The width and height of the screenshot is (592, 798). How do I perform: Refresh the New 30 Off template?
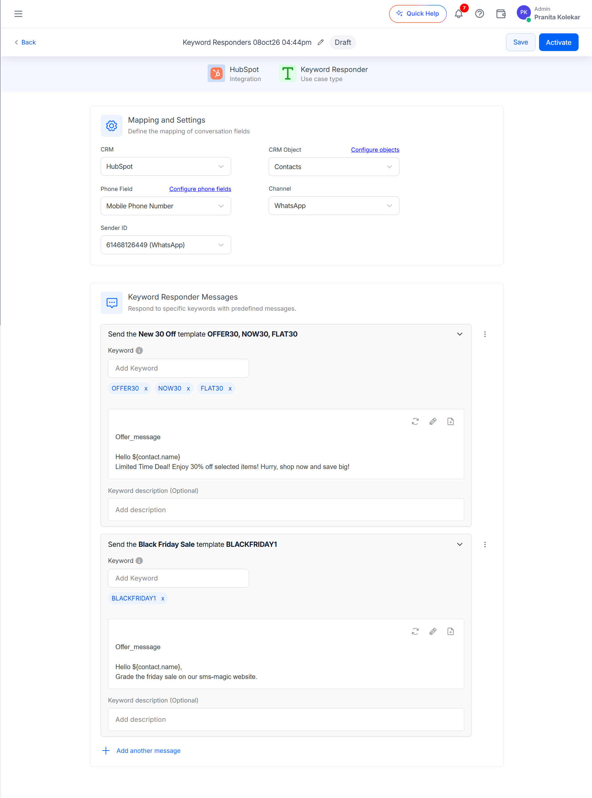pyautogui.click(x=415, y=421)
